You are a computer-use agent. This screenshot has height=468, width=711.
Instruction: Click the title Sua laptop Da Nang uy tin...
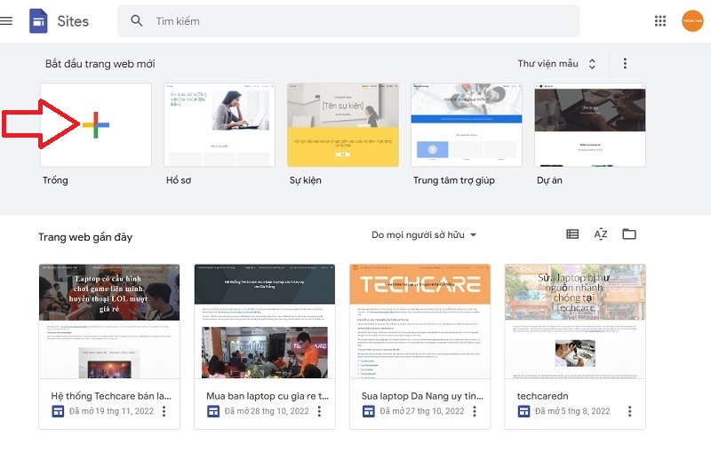422,396
